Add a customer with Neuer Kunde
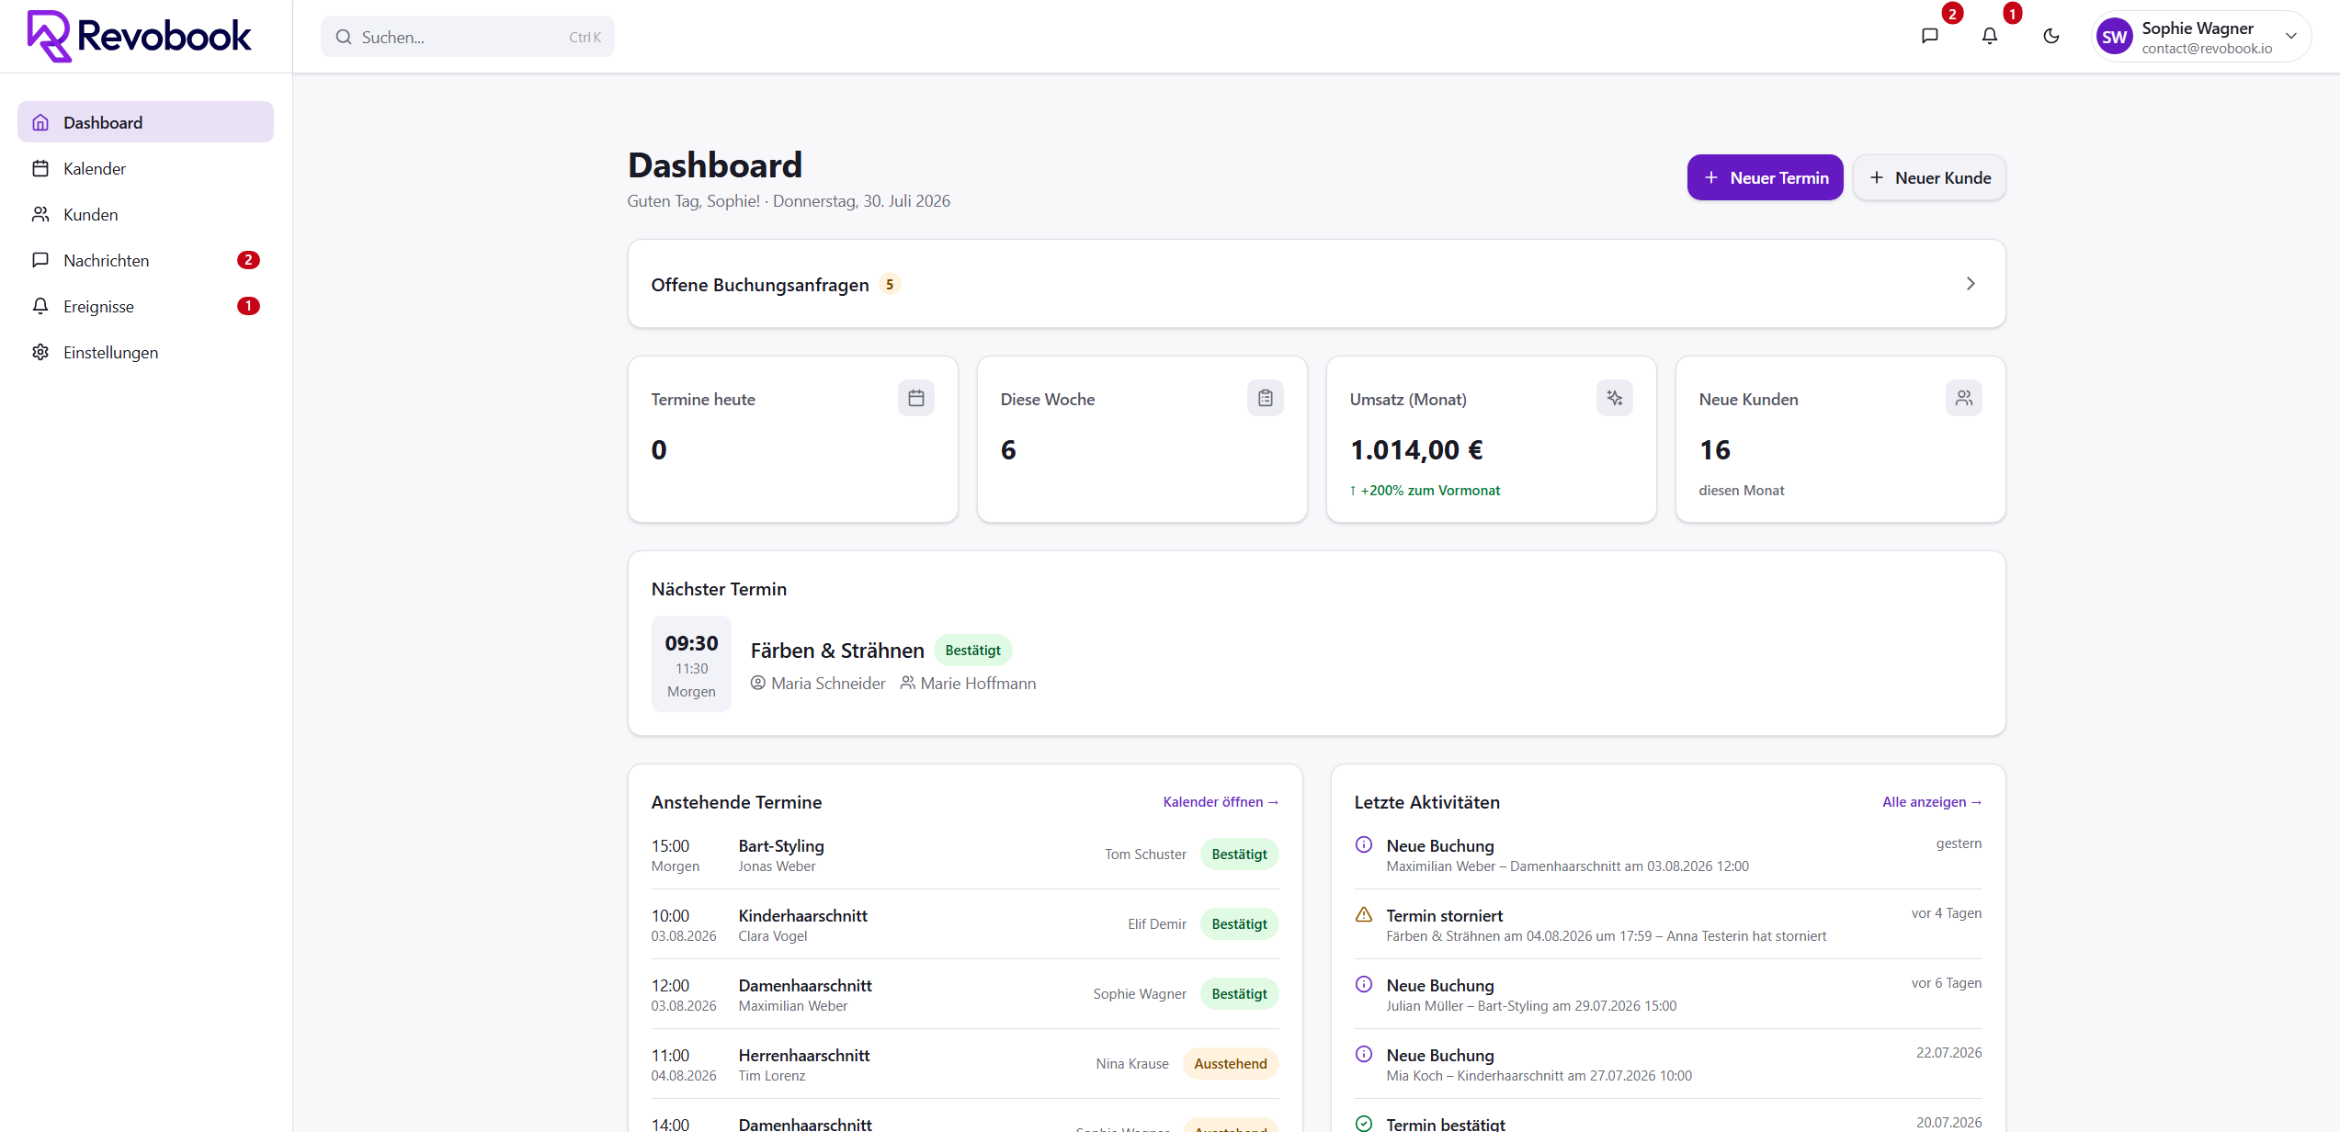 pos(1929,177)
